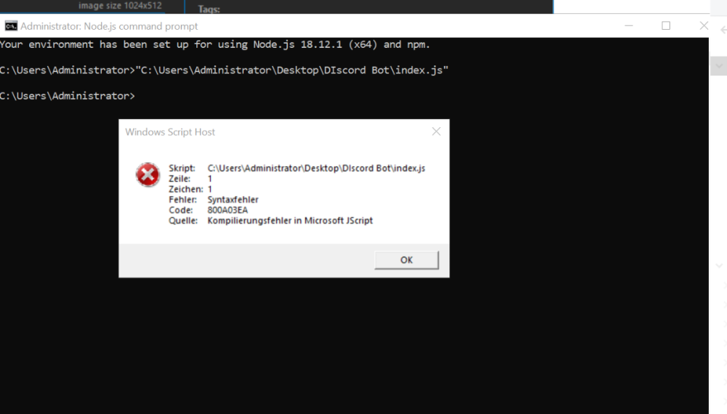Click the Skript file path in dialog
The width and height of the screenshot is (727, 414).
click(316, 169)
